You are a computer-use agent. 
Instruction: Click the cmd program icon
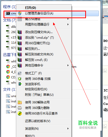point(8,13)
